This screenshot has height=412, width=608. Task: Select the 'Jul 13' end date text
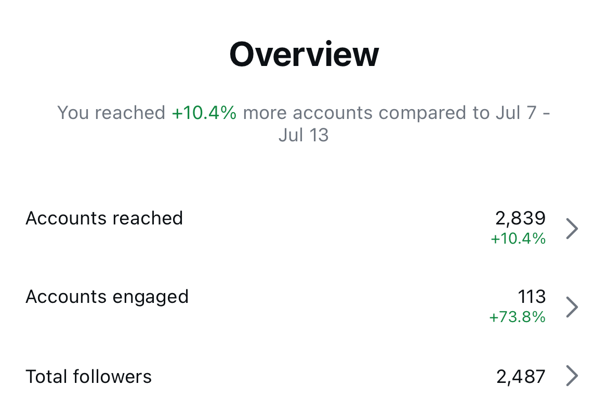click(303, 135)
